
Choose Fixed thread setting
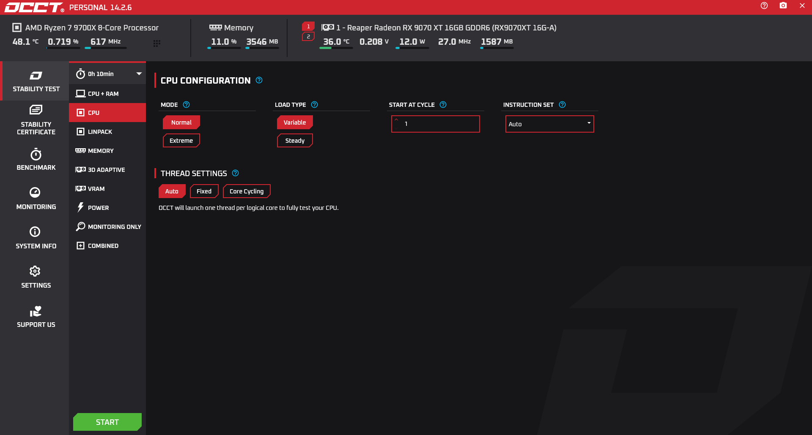tap(204, 191)
